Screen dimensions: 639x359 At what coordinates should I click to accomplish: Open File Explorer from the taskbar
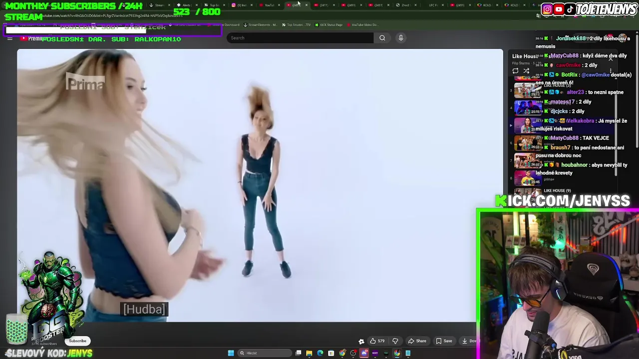click(309, 353)
